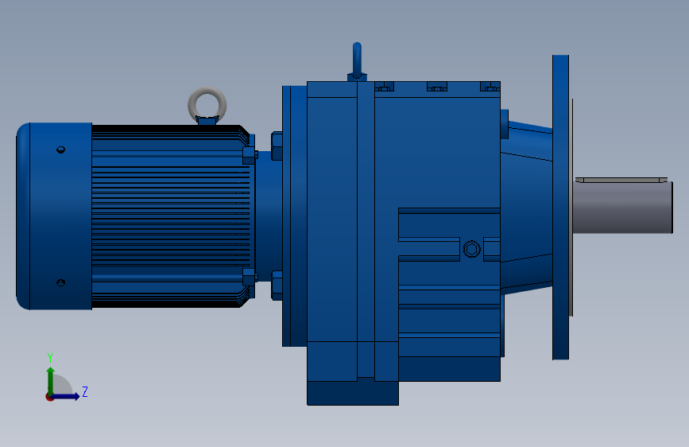Image resolution: width=689 pixels, height=447 pixels.
Task: Select the key on top of the output shaft
Action: point(621,180)
